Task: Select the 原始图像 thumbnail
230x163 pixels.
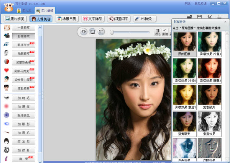Action: tap(185, 44)
